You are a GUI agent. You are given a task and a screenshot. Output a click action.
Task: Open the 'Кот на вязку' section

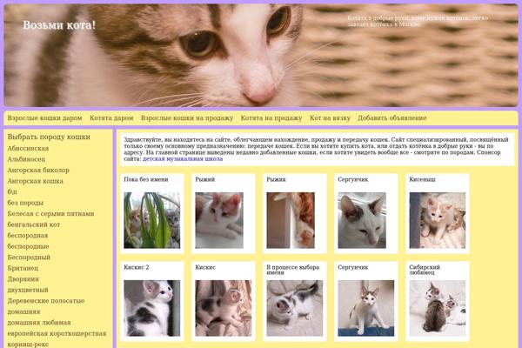(x=330, y=118)
